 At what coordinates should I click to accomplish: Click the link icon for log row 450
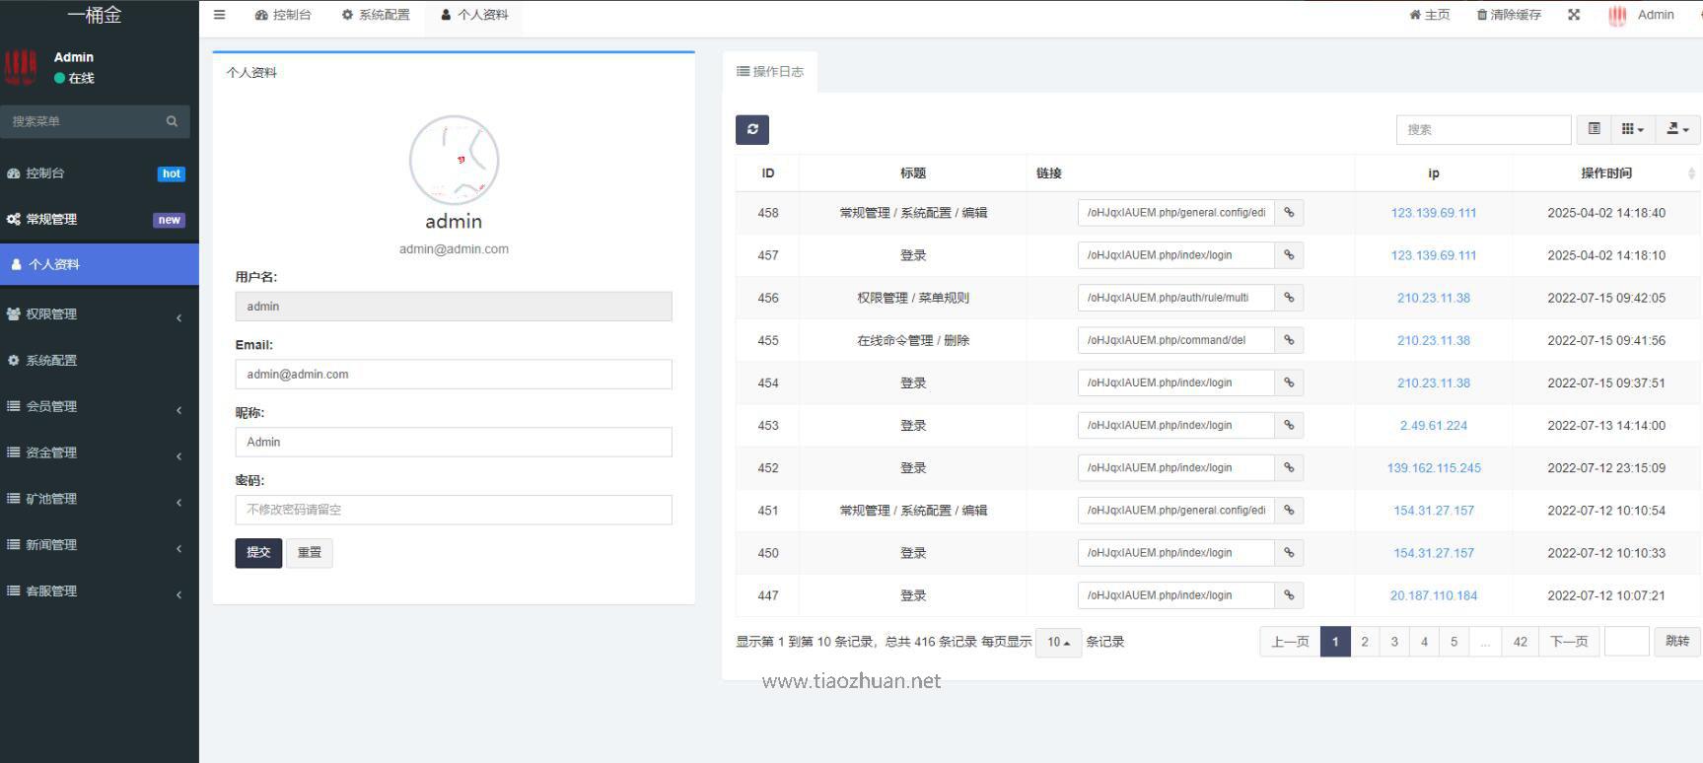coord(1289,553)
